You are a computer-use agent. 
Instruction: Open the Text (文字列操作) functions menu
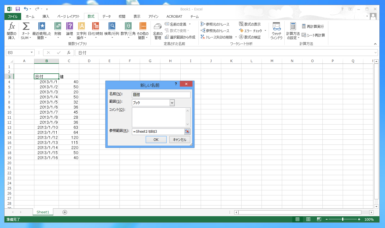coord(81,31)
